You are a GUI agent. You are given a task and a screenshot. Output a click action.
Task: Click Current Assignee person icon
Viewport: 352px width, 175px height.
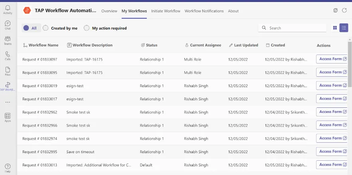coord(186,45)
